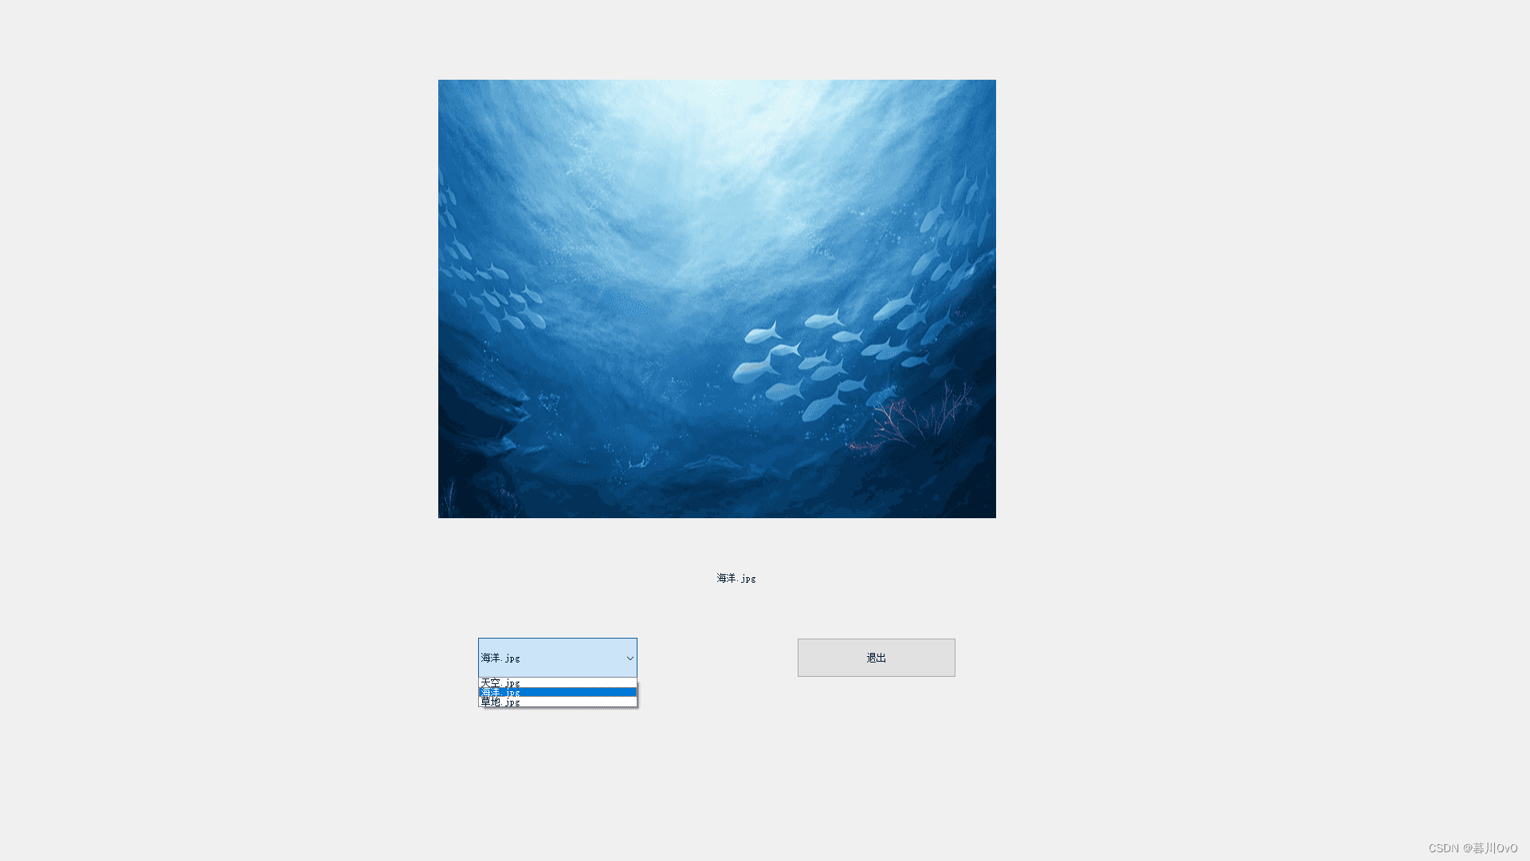Select 天空.jpg from the dropdown list
The height and width of the screenshot is (861, 1530).
[x=558, y=682]
